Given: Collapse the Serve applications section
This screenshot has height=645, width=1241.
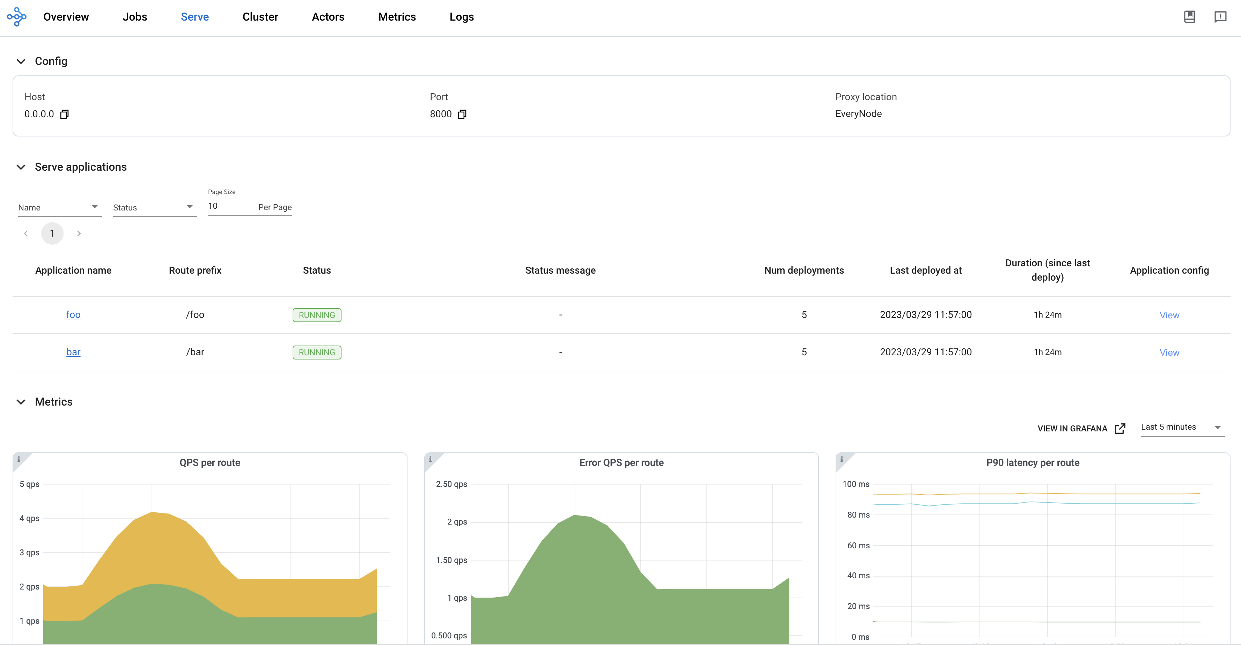Looking at the screenshot, I should click(x=21, y=167).
